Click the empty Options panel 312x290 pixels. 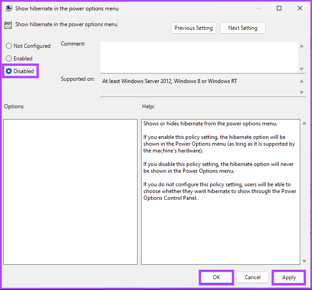coord(70,192)
